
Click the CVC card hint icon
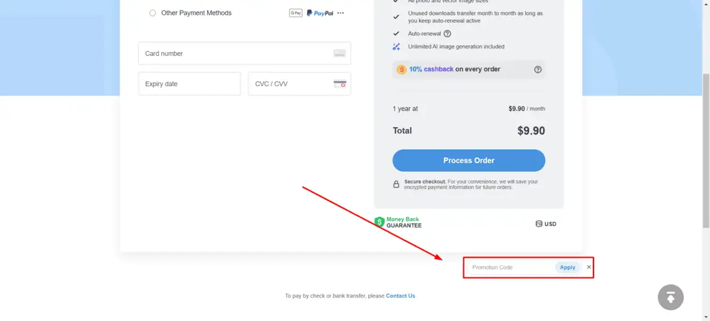(x=340, y=84)
